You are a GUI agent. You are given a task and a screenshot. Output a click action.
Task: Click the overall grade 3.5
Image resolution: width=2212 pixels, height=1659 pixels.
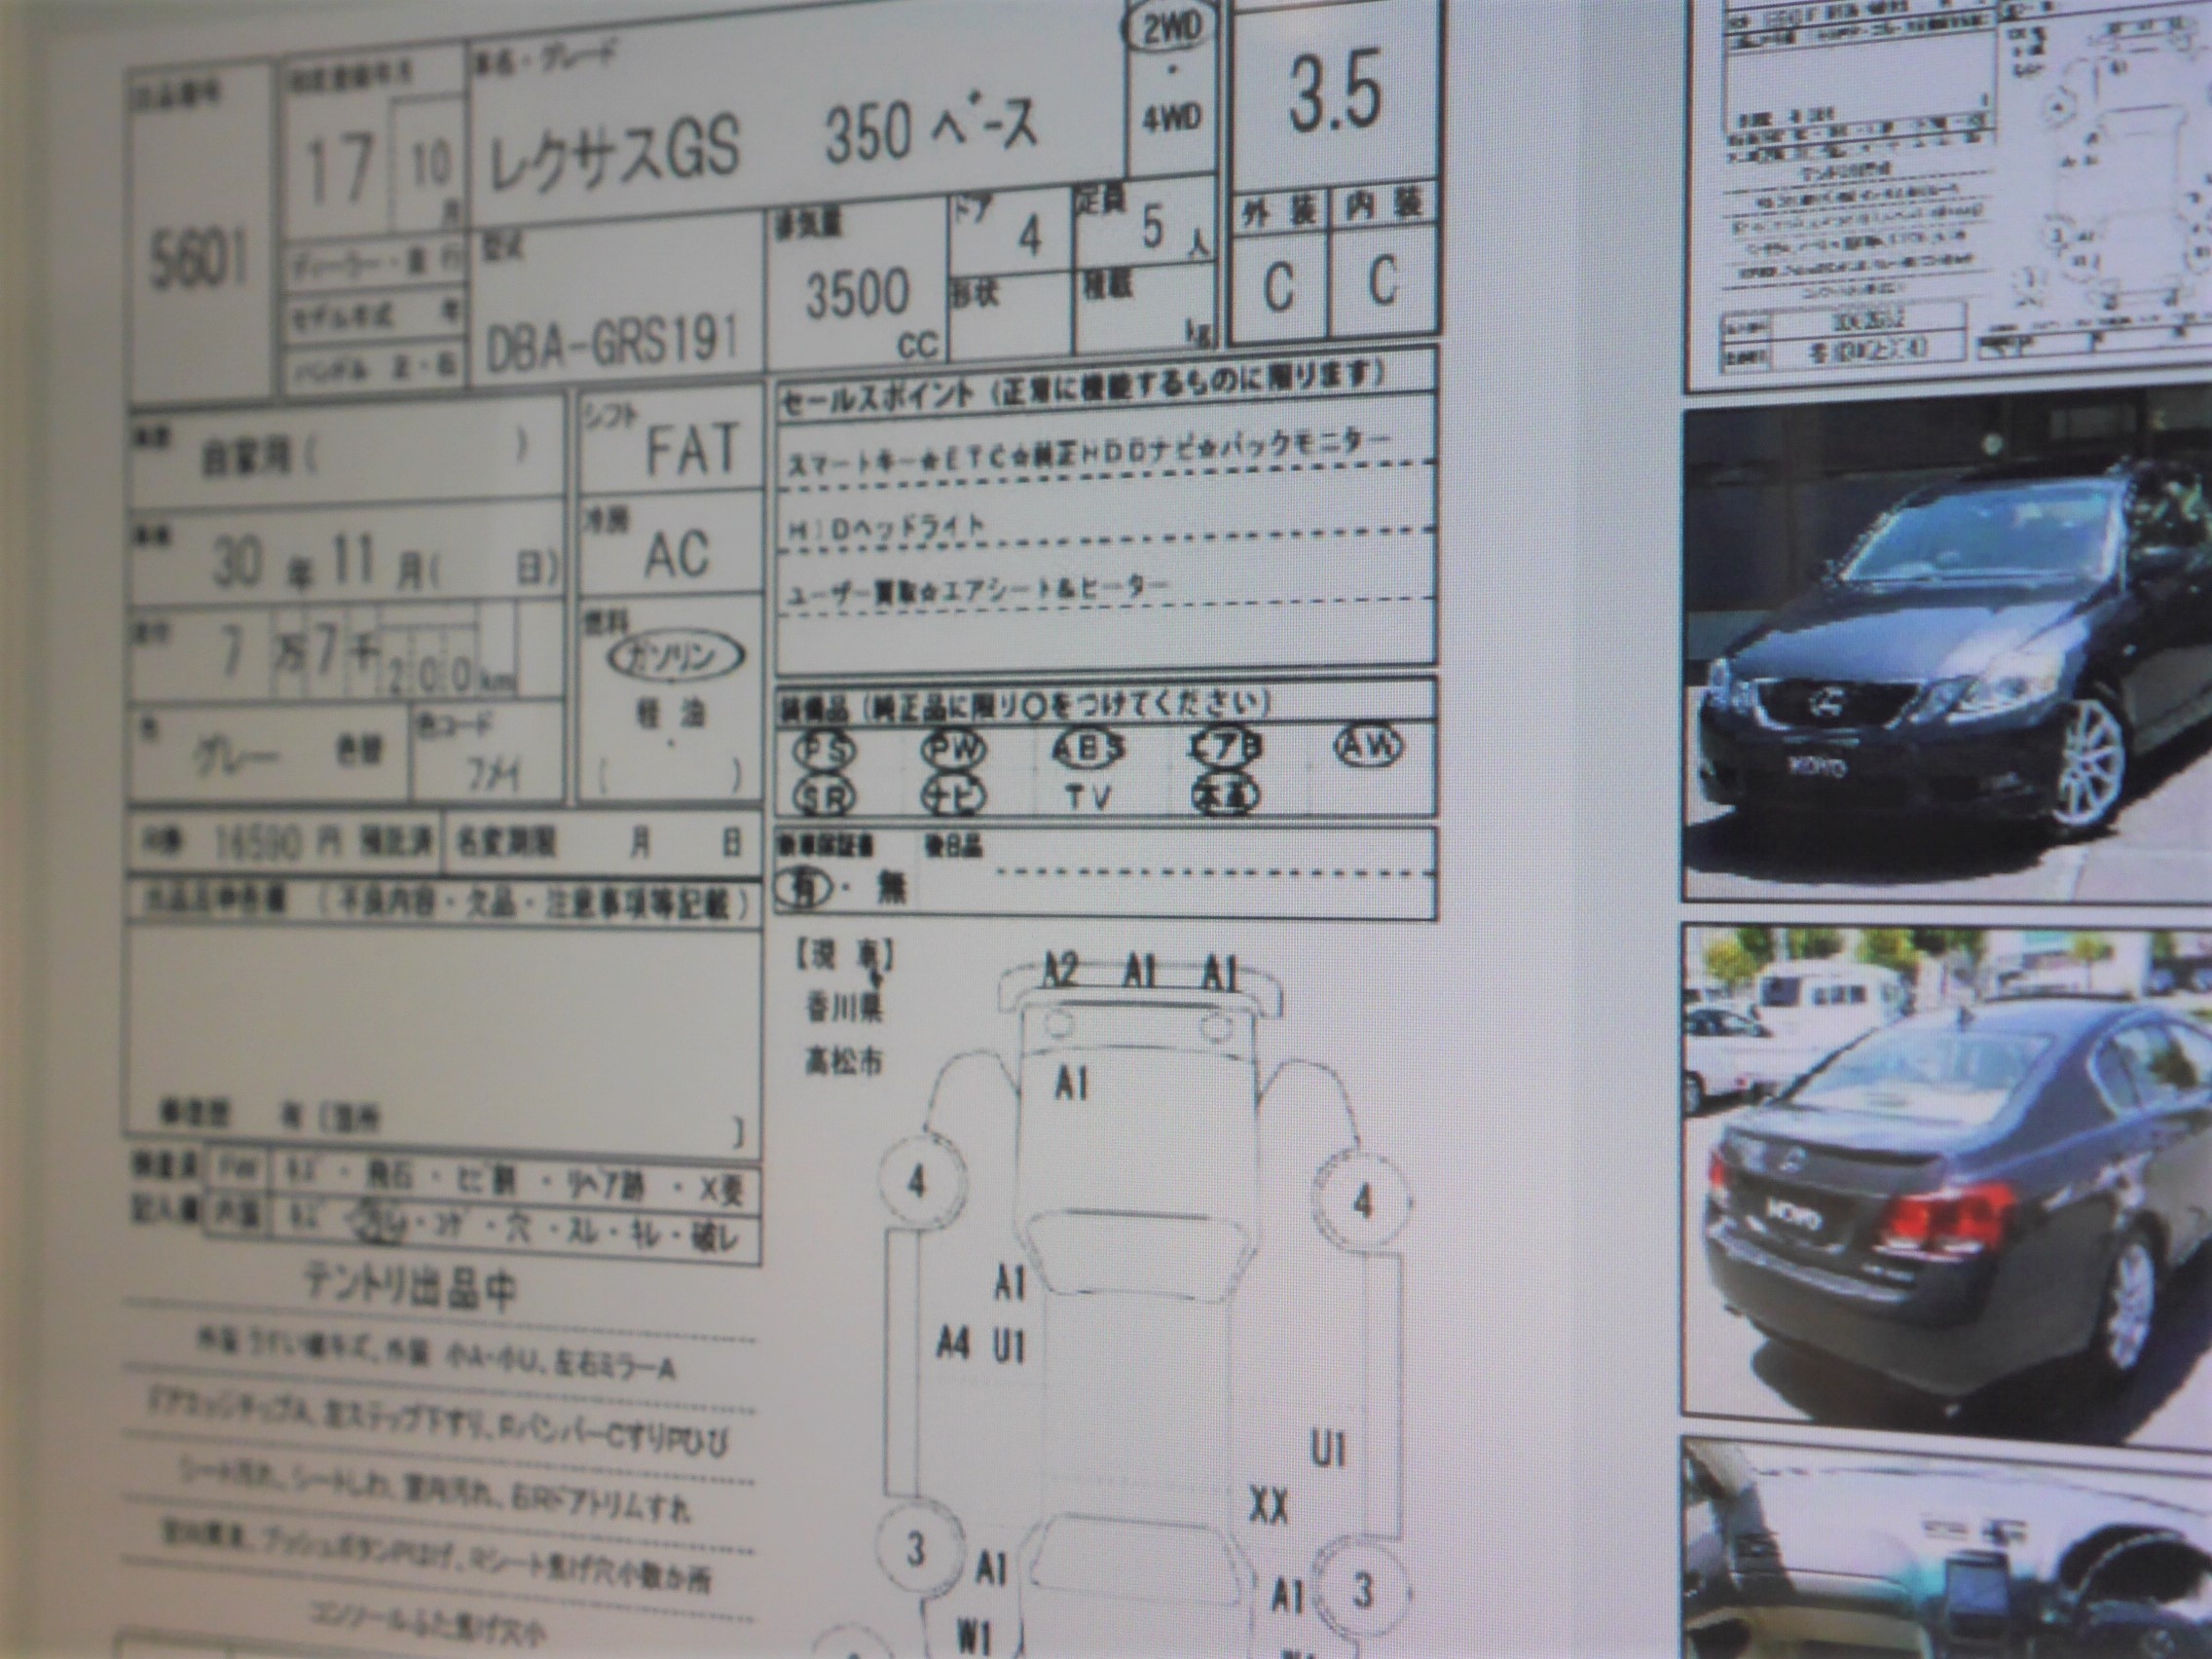coord(1336,92)
